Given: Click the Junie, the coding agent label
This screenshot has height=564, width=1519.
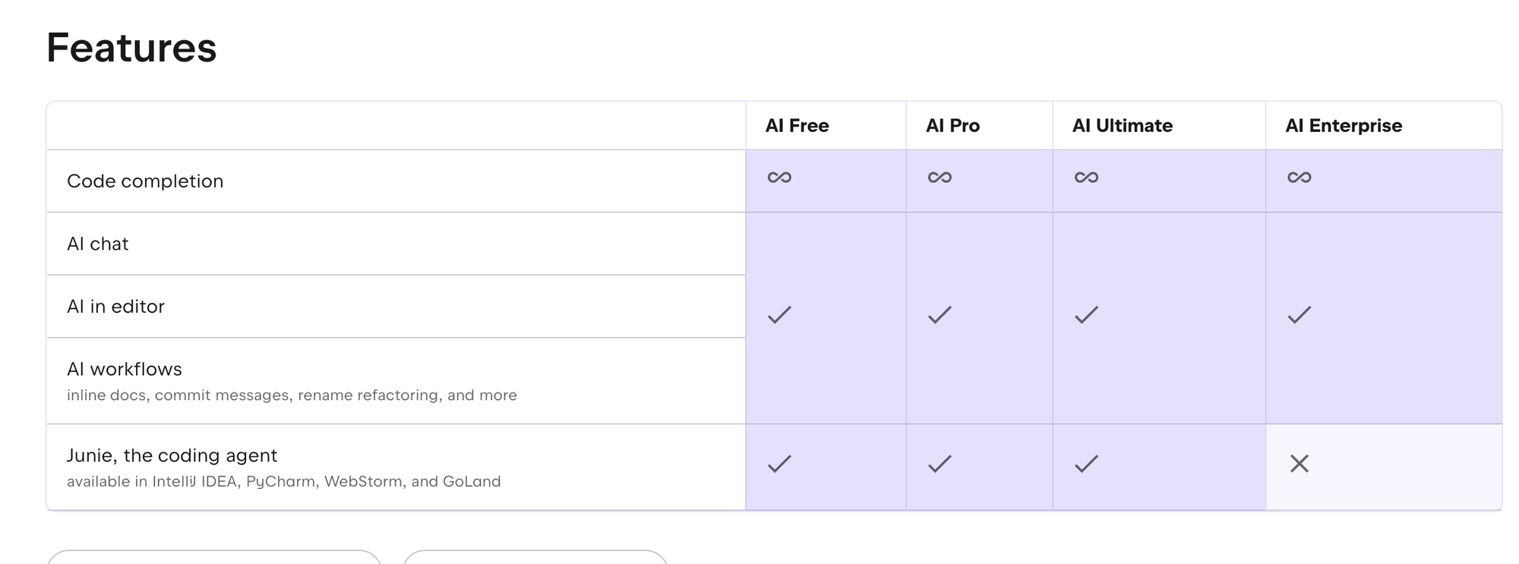Looking at the screenshot, I should [172, 455].
